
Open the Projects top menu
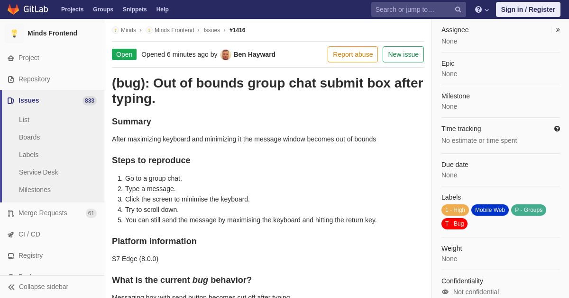(x=72, y=9)
